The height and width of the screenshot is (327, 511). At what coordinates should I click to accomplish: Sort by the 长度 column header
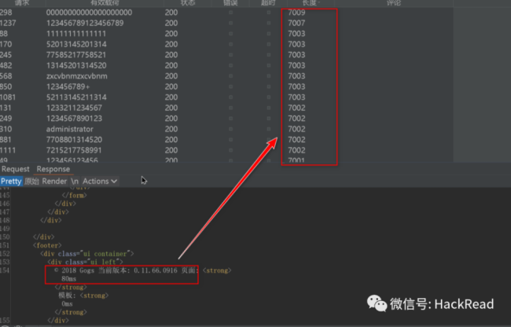point(311,3)
